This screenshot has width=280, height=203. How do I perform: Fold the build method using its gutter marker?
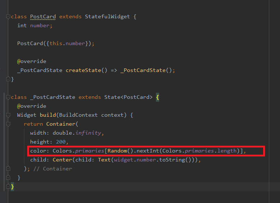click(8, 115)
